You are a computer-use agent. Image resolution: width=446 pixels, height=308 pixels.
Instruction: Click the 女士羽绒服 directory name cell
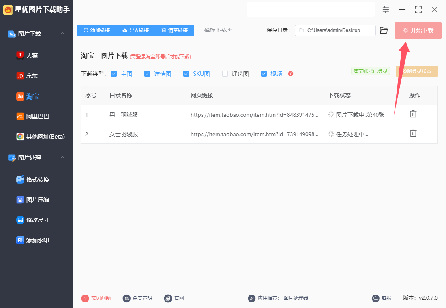point(124,134)
